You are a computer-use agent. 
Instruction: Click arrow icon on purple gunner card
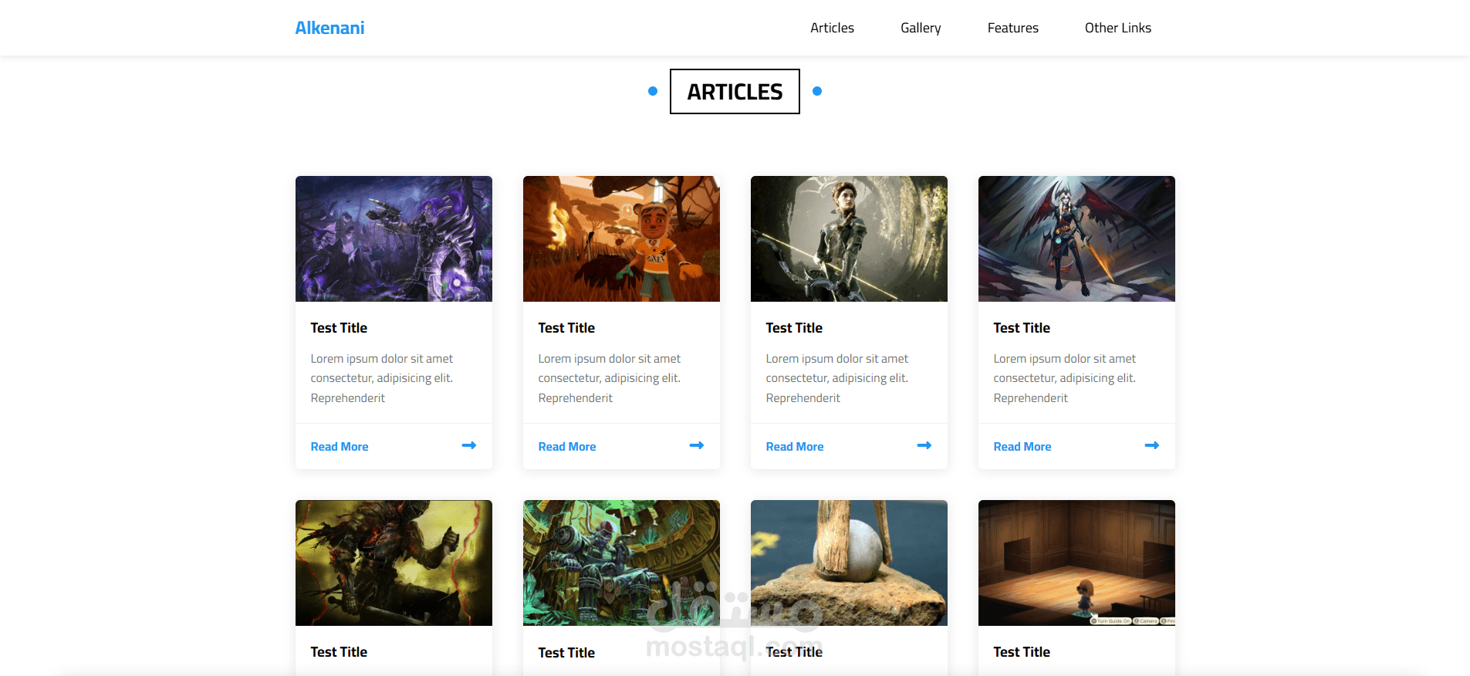[x=469, y=445]
